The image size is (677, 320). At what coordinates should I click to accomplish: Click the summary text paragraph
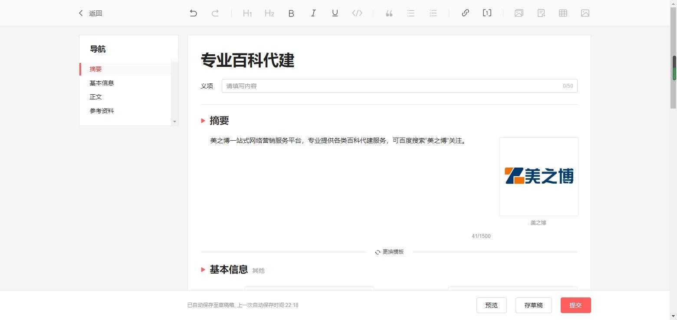338,141
